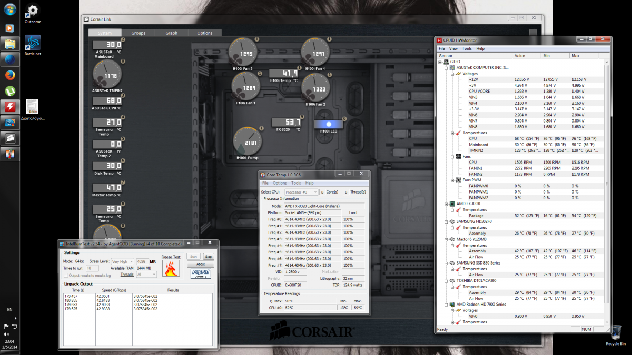632x355 pixels.
Task: Click the HWMonitor red lightning taskbar icon
Action: click(x=10, y=107)
